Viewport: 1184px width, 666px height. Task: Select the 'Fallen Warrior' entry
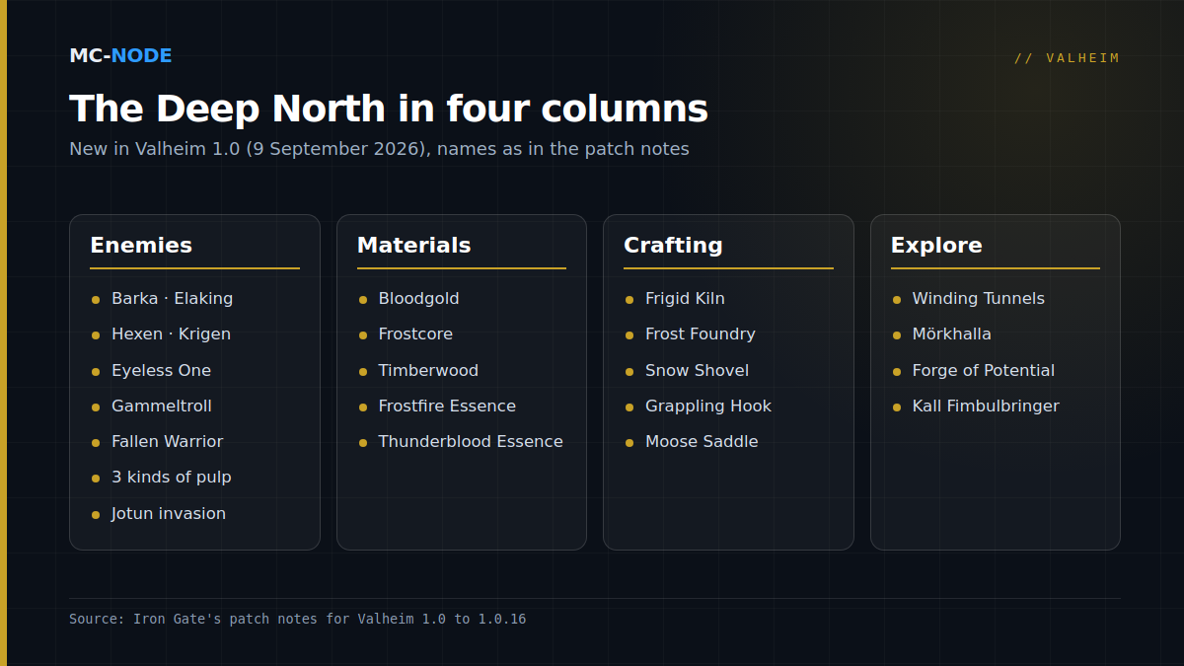pyautogui.click(x=167, y=441)
